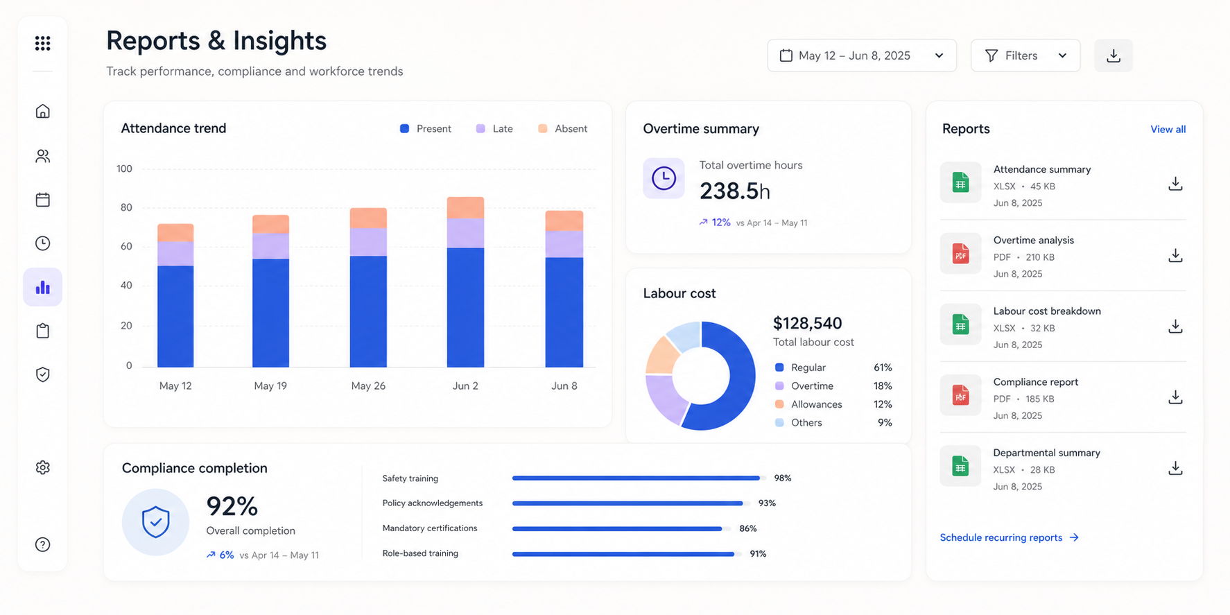Click the 238.5h overtime value
The height and width of the screenshot is (615, 1230).
(734, 191)
